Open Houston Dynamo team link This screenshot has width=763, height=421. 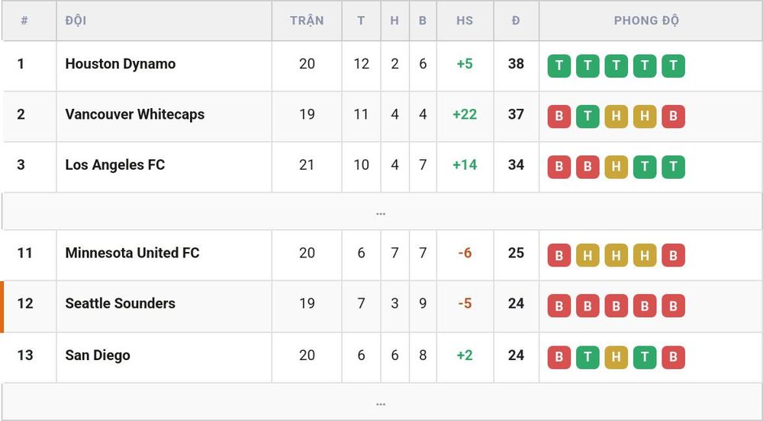[121, 64]
